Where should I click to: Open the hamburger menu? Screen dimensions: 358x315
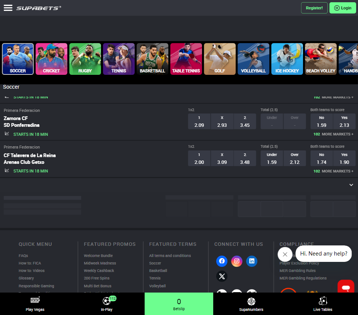point(8,8)
